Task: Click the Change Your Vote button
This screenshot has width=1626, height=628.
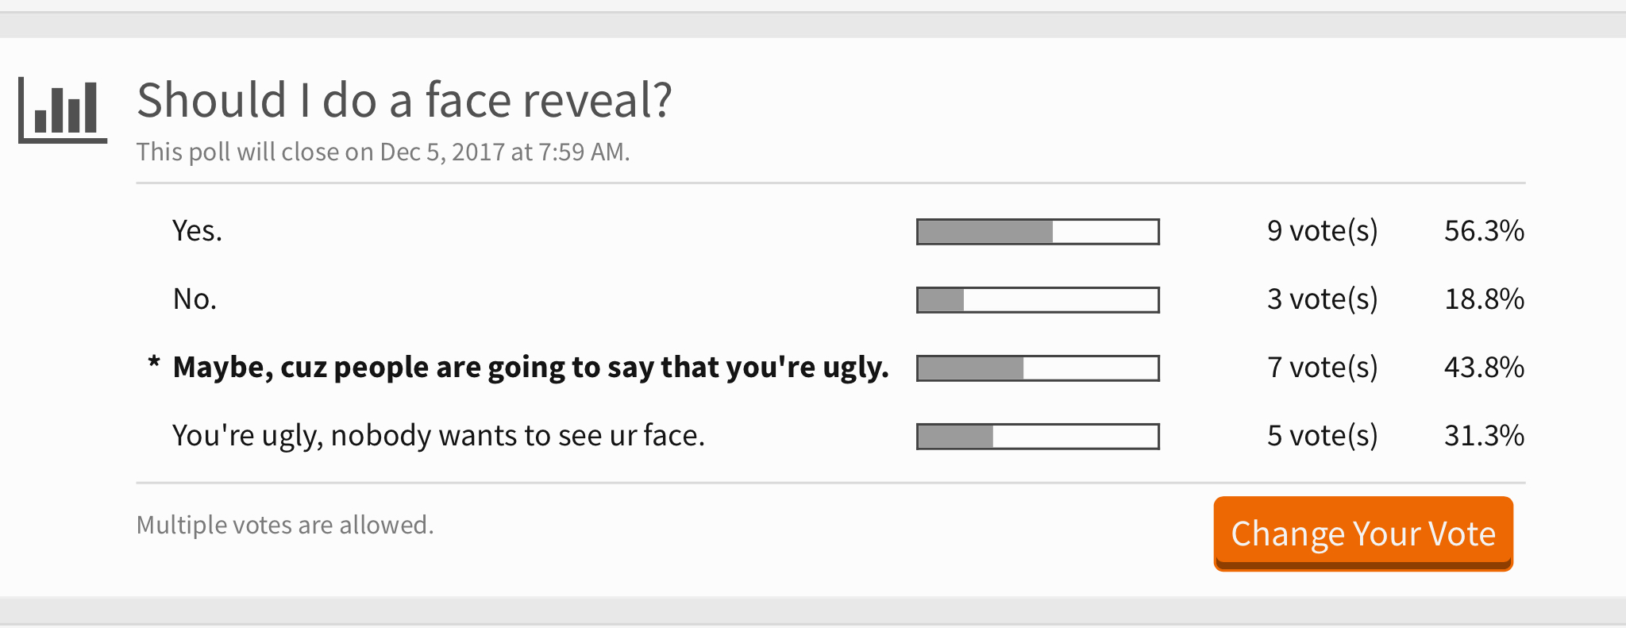Action: pos(1363,534)
